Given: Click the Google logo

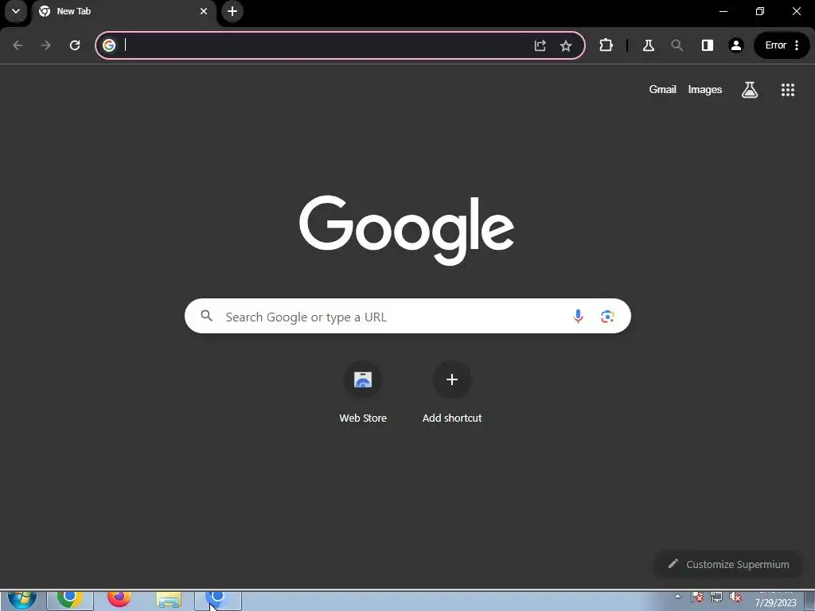Looking at the screenshot, I should (407, 230).
